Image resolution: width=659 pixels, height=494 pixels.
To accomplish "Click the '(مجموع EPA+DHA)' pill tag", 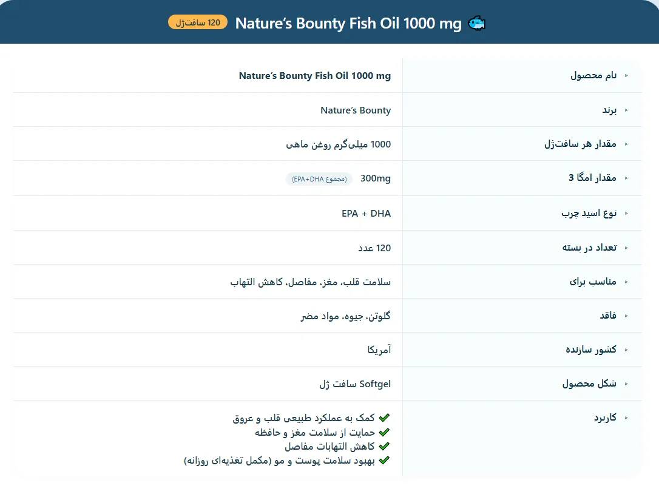I will 319,179.
